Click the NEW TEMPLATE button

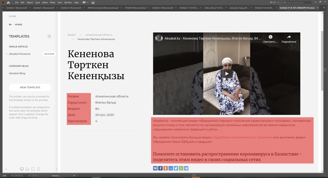point(30,87)
